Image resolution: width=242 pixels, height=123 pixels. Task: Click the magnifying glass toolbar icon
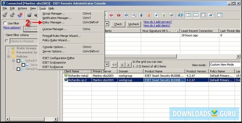[x=134, y=15]
